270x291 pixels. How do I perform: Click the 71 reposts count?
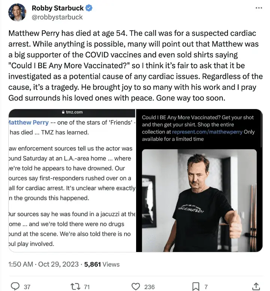[x=87, y=287]
